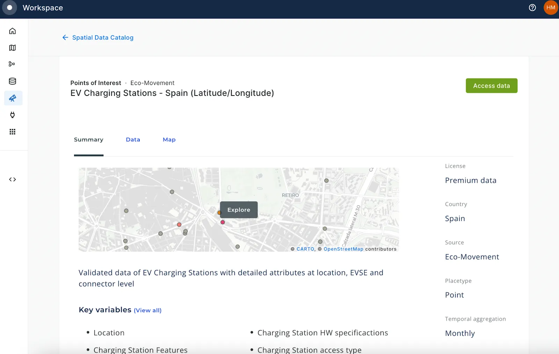The image size is (559, 354).
Task: Select the Maps icon in sidebar
Action: tap(12, 48)
